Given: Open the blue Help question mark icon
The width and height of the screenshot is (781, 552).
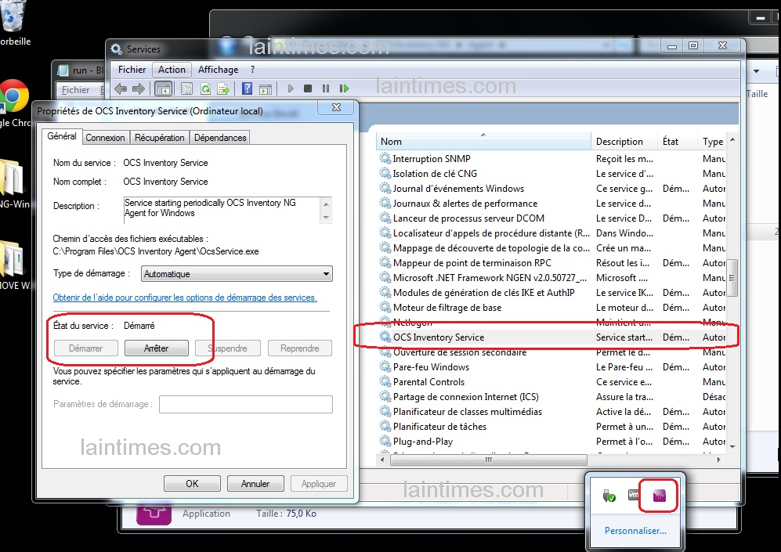Looking at the screenshot, I should (247, 88).
